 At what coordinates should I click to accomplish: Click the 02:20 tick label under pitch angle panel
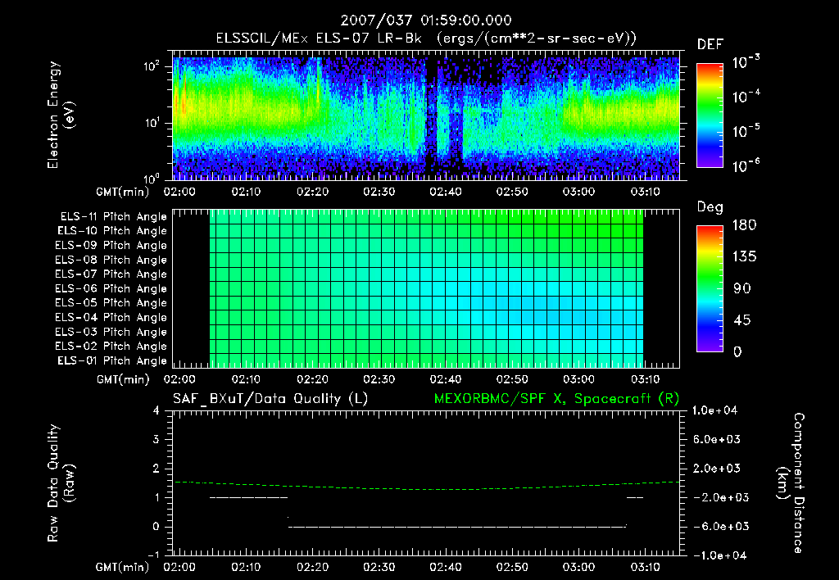point(312,379)
